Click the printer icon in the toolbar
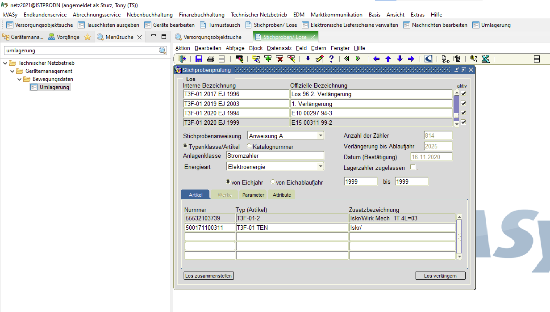This screenshot has height=312, width=550. 211,59
